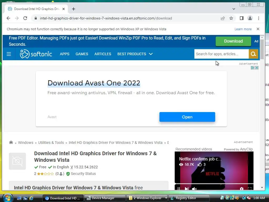Select the Download Intel HD Graphics tab

coord(36,9)
